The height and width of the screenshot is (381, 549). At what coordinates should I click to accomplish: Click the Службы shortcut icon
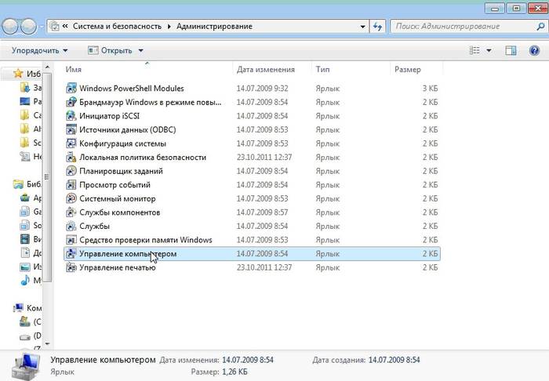click(71, 226)
